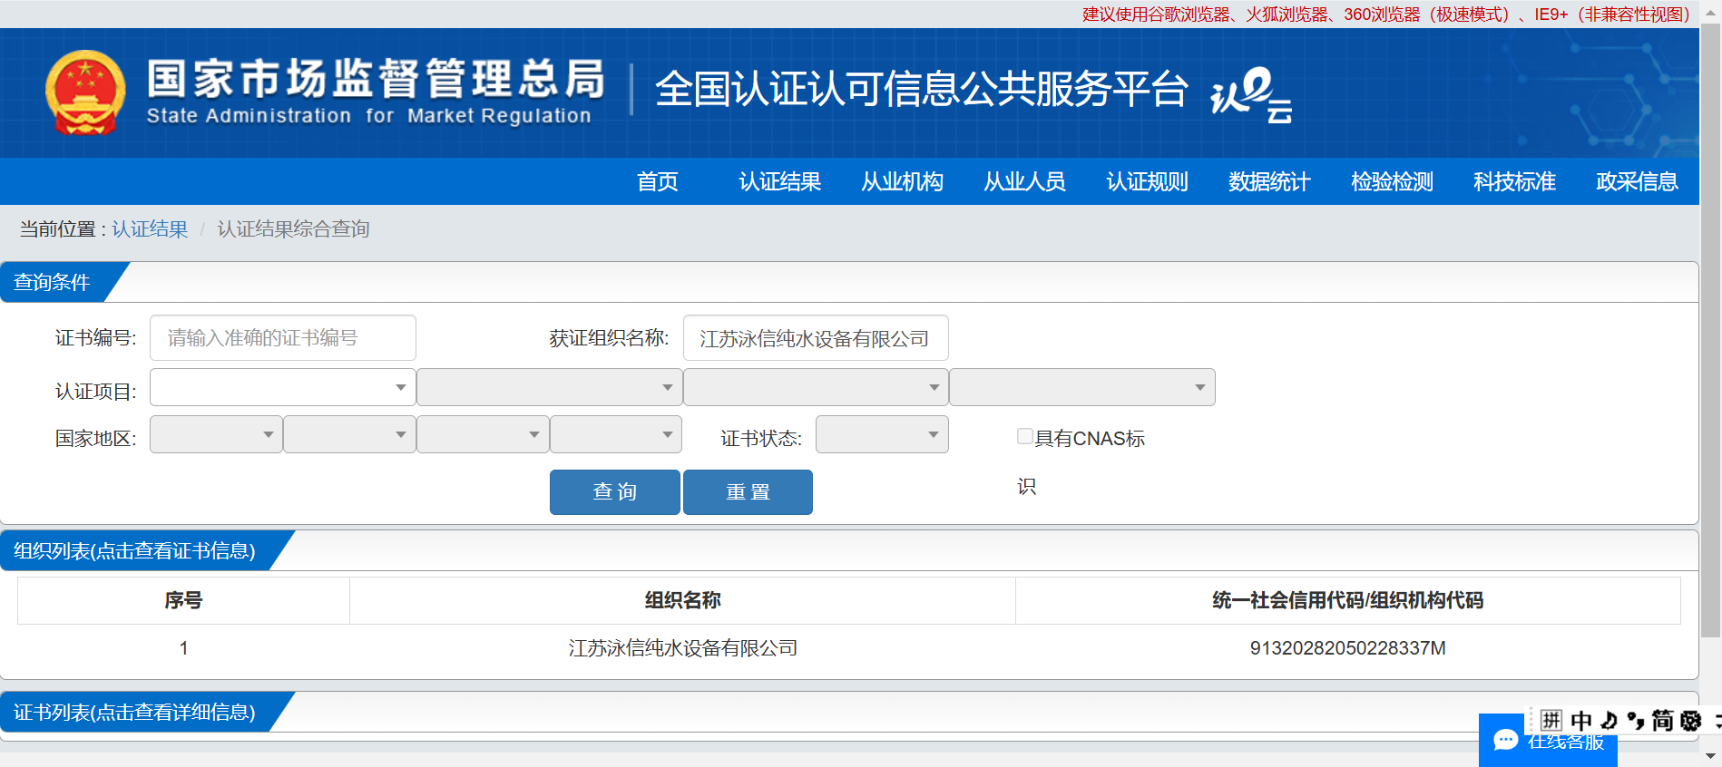Open the IME settings gear icon
This screenshot has height=767, width=1722.
[x=1691, y=721]
